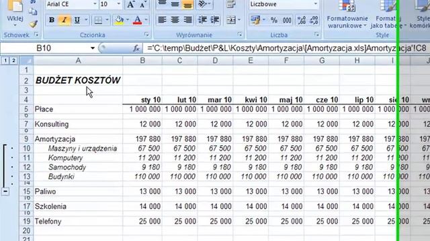Toggle underline formatting
The width and height of the screenshot is (430, 241).
pos(77,20)
